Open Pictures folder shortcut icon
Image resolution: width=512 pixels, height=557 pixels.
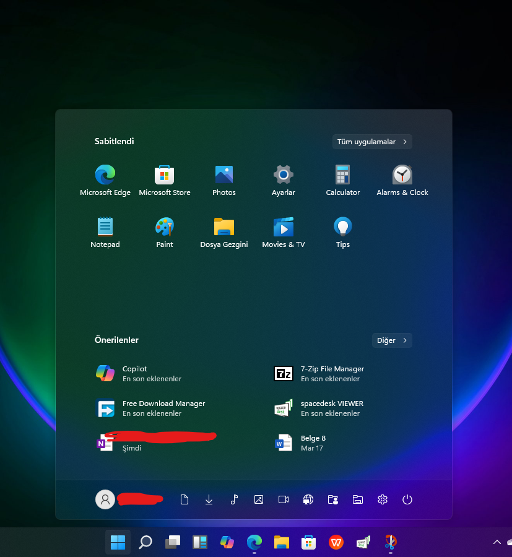(x=259, y=499)
